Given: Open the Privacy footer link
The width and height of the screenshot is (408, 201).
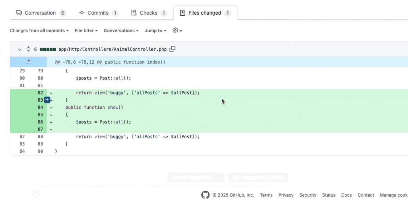Looking at the screenshot, I should point(286,195).
